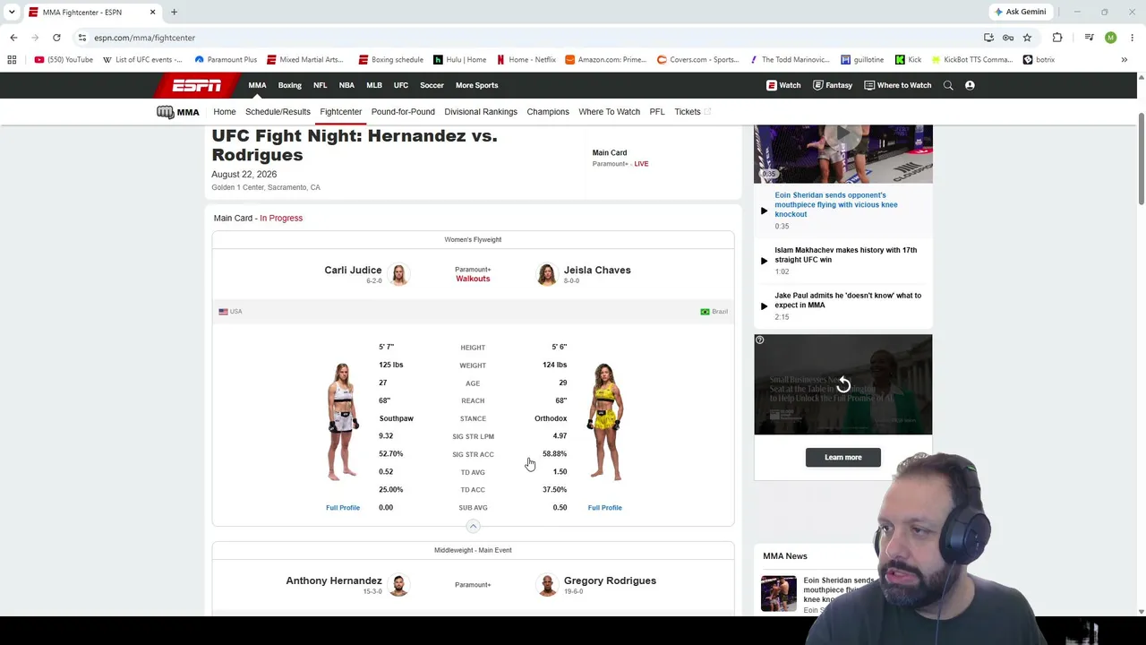
Task: Close the MMA Fightcenter tab
Action: (152, 12)
